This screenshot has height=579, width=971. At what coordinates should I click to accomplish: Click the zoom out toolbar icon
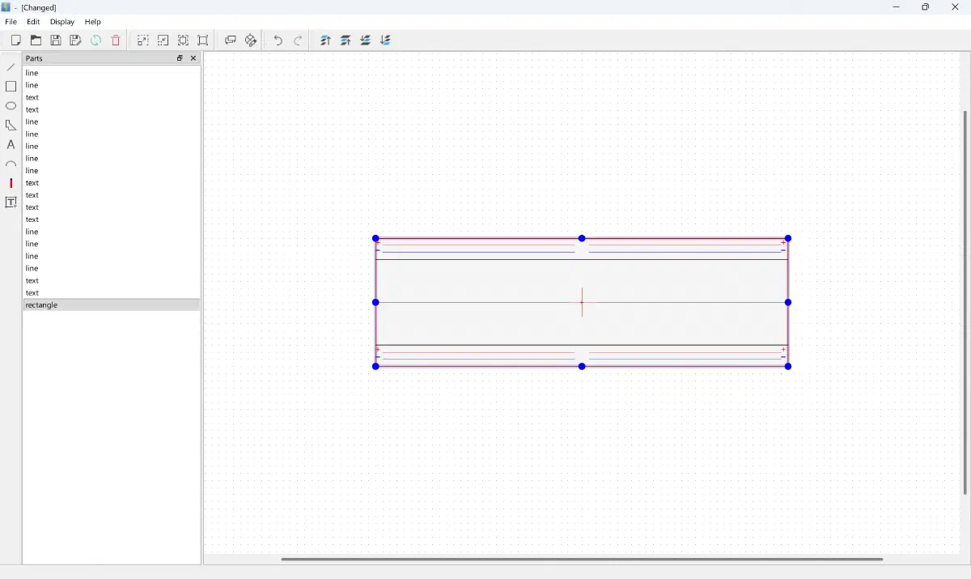163,40
